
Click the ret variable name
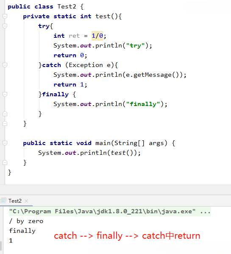[x=74, y=36]
